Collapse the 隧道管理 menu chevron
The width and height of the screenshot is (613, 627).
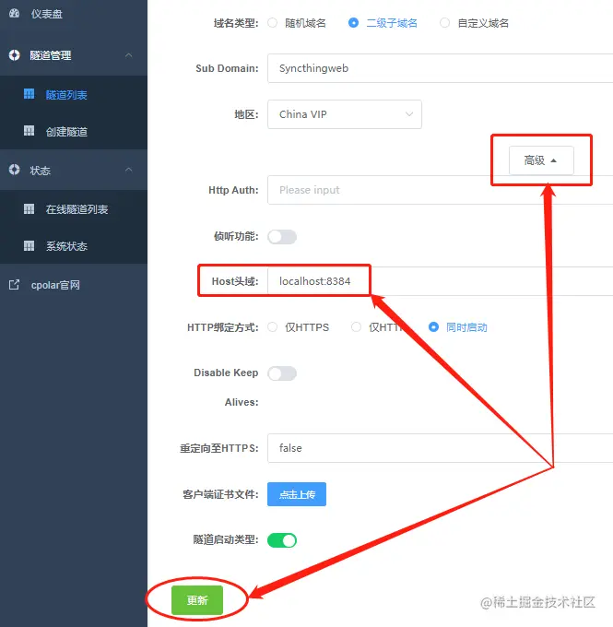tap(129, 54)
